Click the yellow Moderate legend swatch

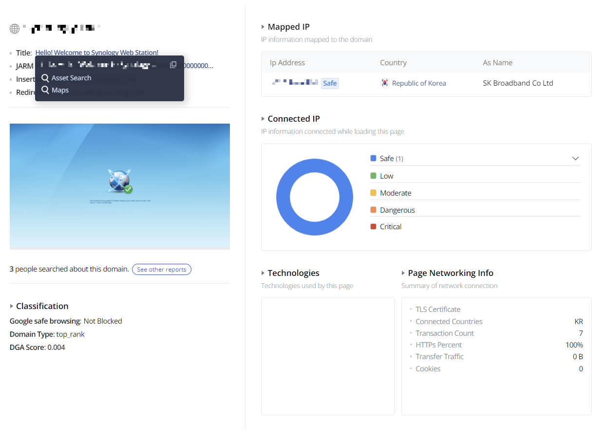[x=374, y=193]
